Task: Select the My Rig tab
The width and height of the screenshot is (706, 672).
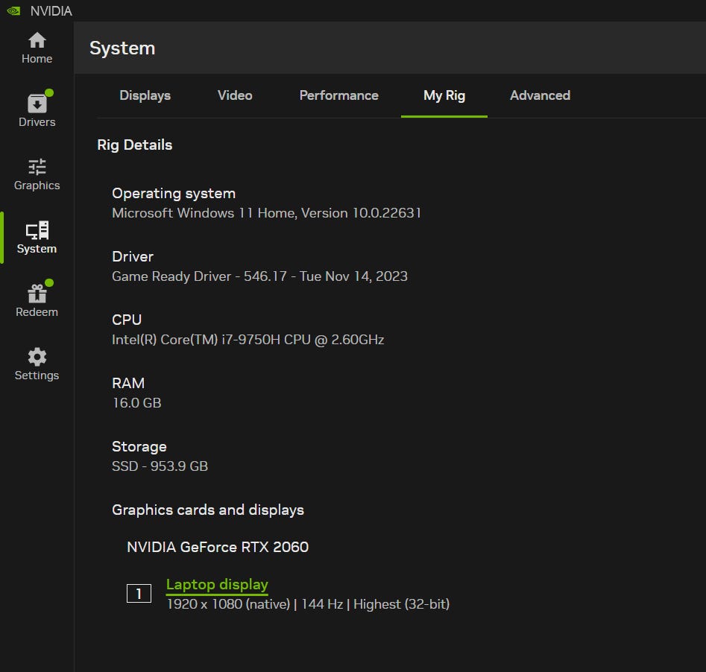Action: 444,95
